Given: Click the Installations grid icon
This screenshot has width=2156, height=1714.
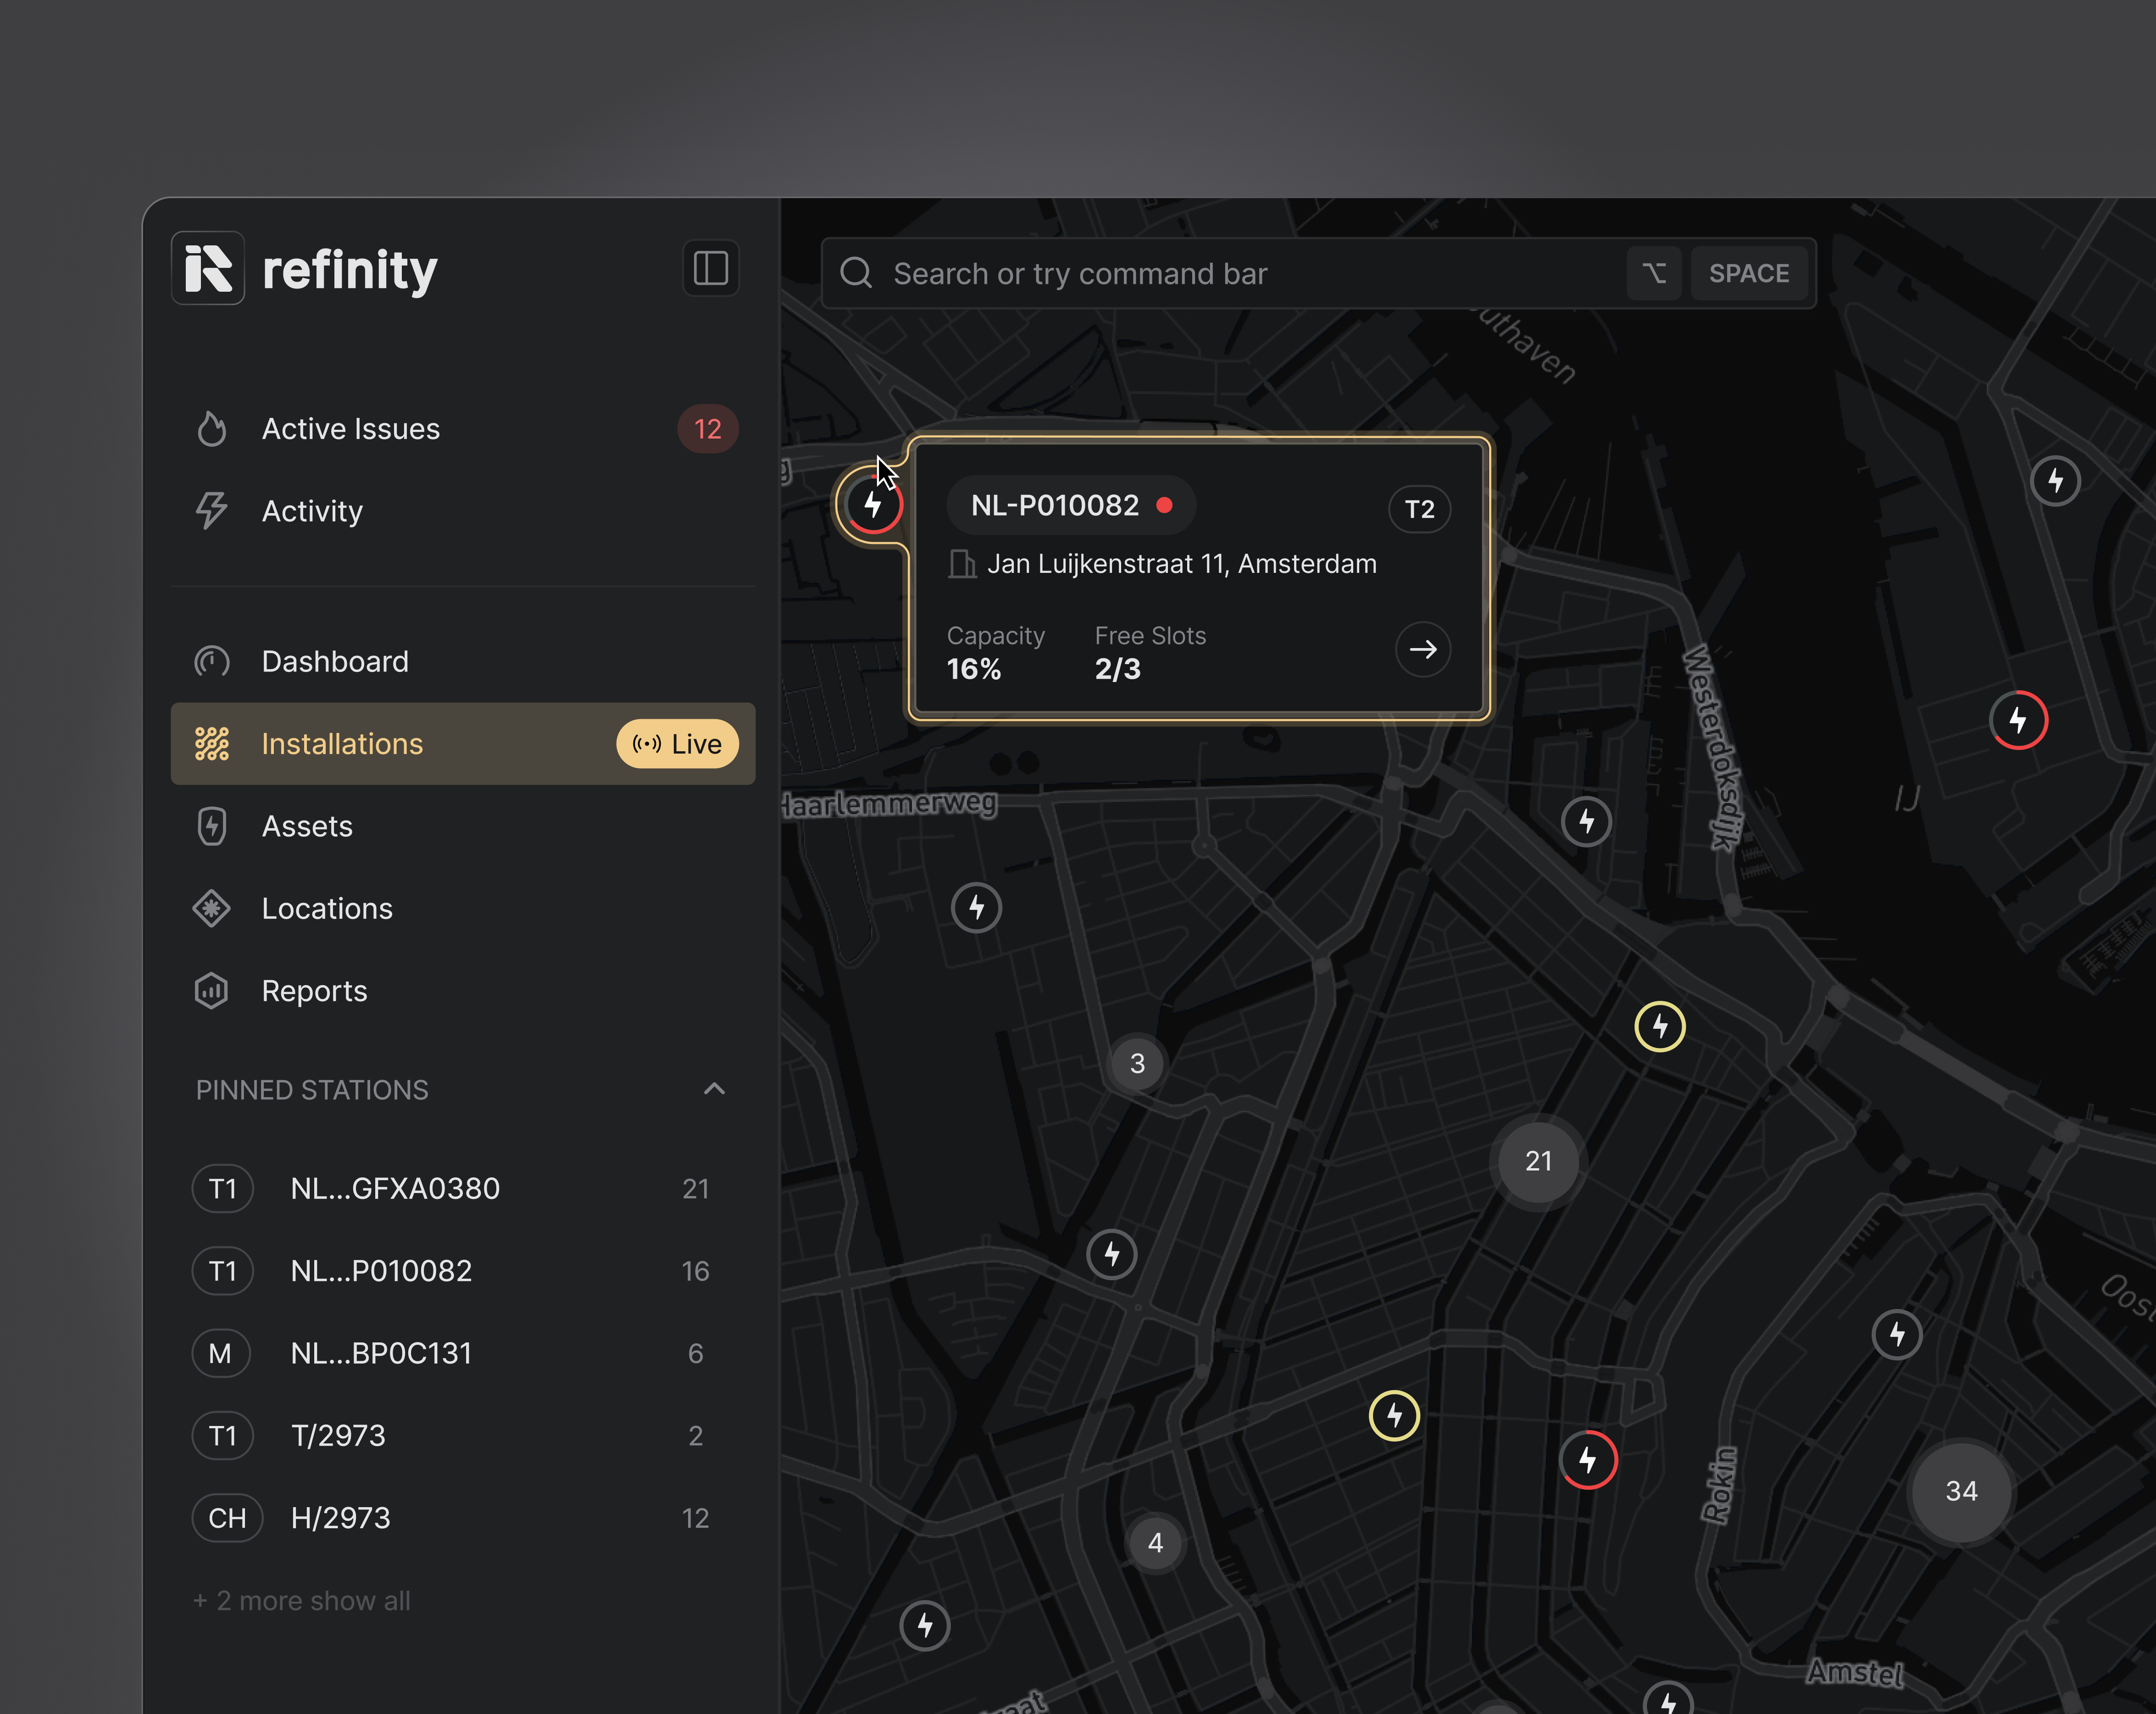Looking at the screenshot, I should (x=211, y=744).
